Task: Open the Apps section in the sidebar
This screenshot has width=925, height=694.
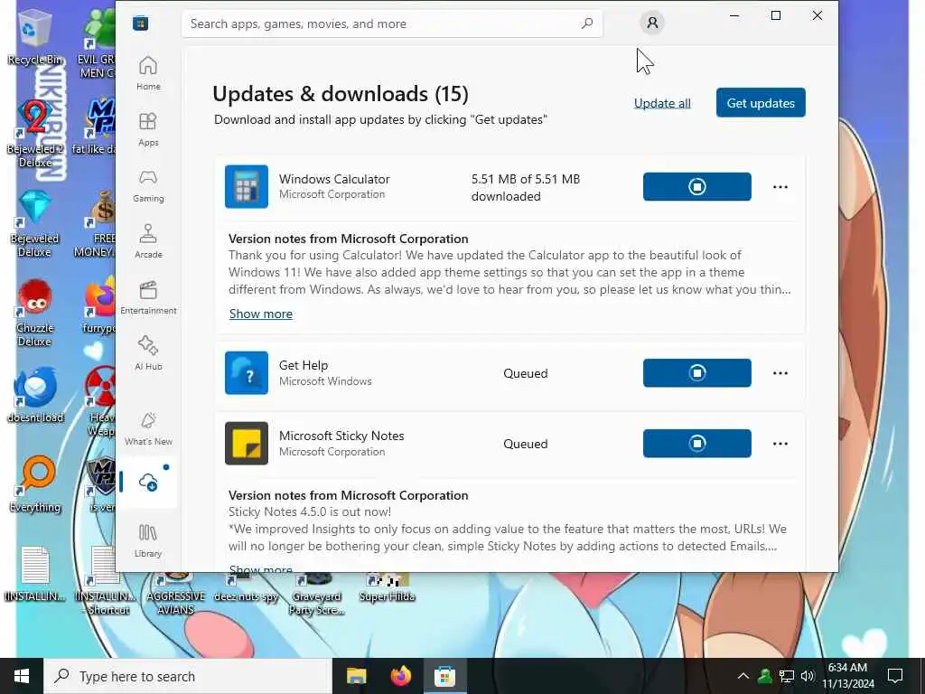Action: (x=148, y=129)
